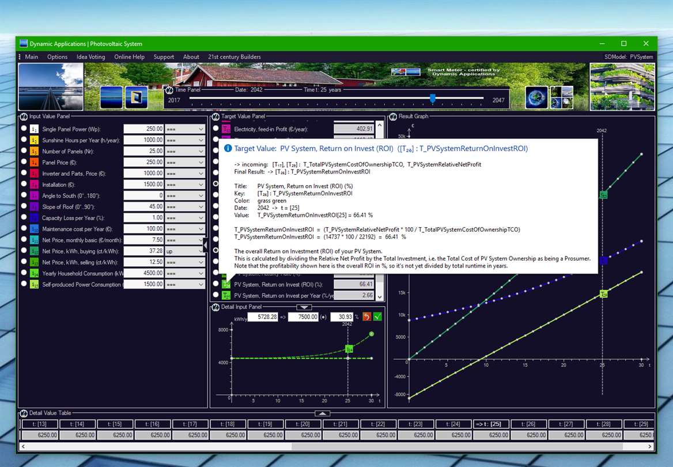Select Single Panel Power radio button
The height and width of the screenshot is (467, 673).
[24, 129]
